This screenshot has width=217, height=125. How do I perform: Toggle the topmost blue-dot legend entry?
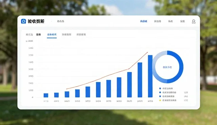[x=166, y=88]
